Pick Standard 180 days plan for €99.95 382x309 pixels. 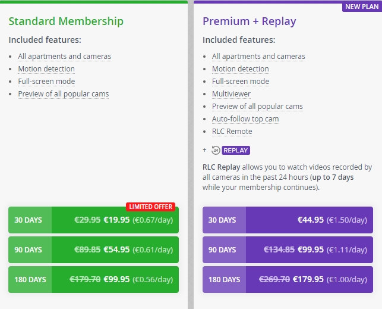pyautogui.click(x=93, y=279)
